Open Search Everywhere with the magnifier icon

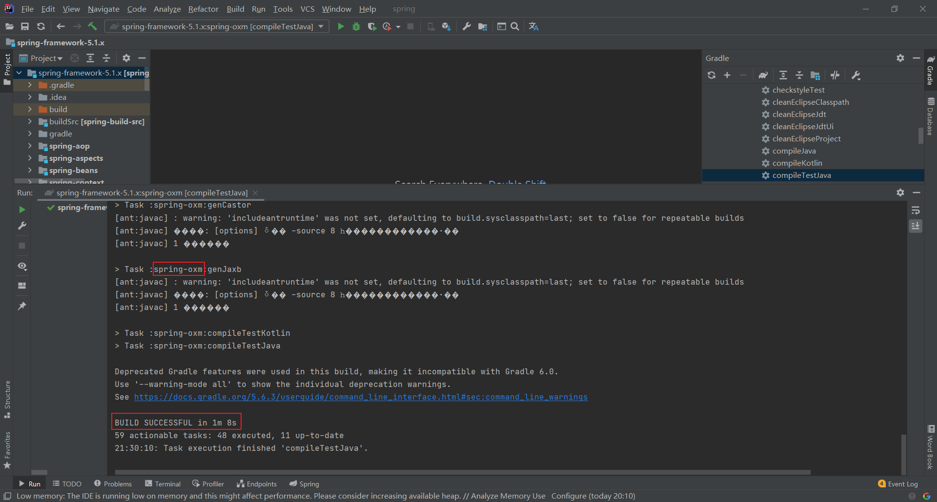pos(515,26)
